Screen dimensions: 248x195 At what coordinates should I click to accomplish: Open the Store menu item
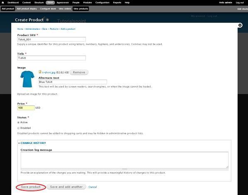50,2
